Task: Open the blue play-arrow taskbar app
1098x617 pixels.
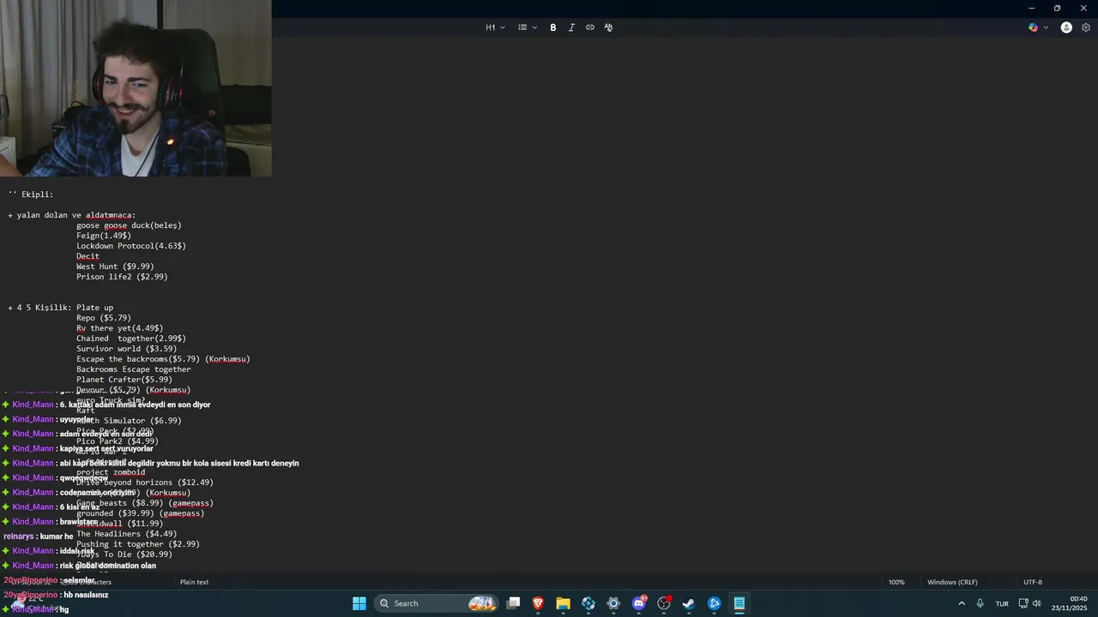Action: tap(714, 603)
